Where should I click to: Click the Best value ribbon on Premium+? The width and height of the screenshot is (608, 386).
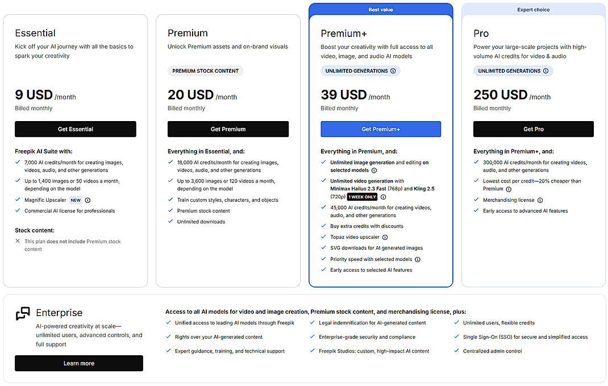click(x=381, y=9)
